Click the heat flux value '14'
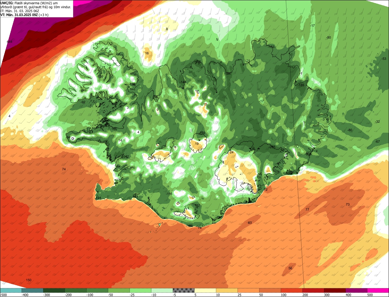The image size is (389, 297). coord(120,140)
